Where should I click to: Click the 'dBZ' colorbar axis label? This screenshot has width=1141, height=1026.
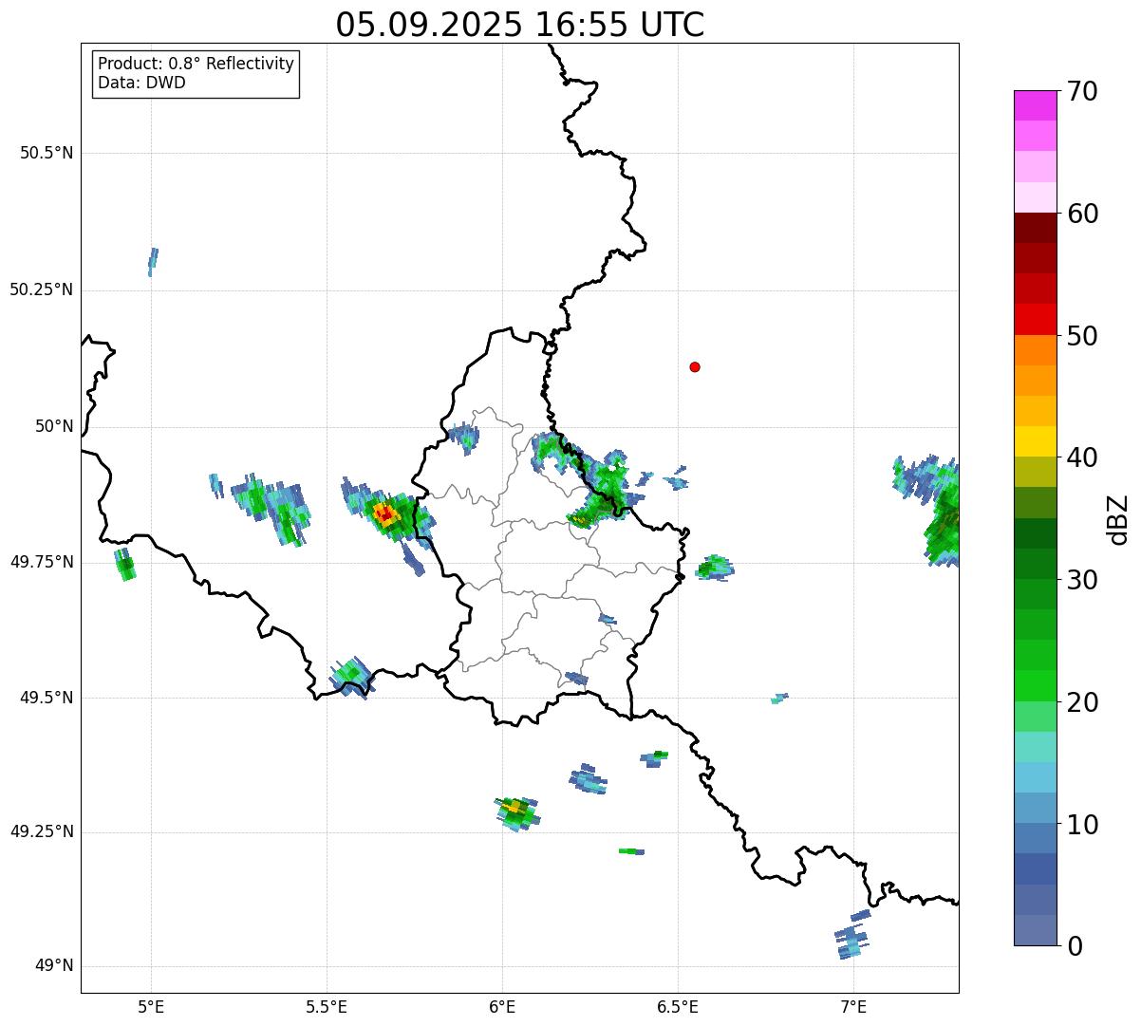point(1118,519)
